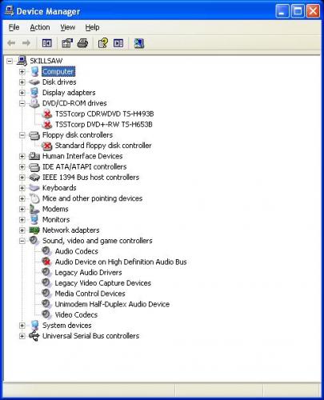The height and width of the screenshot is (400, 324).
Task: Select 'Legacy Audio Drivers' entry
Action: click(88, 273)
